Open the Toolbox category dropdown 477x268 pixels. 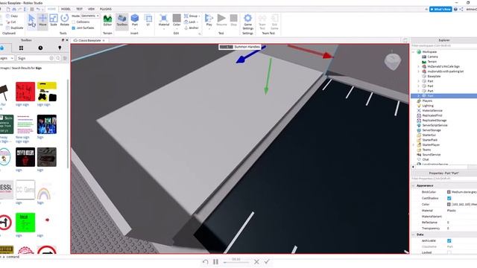(x=7, y=58)
